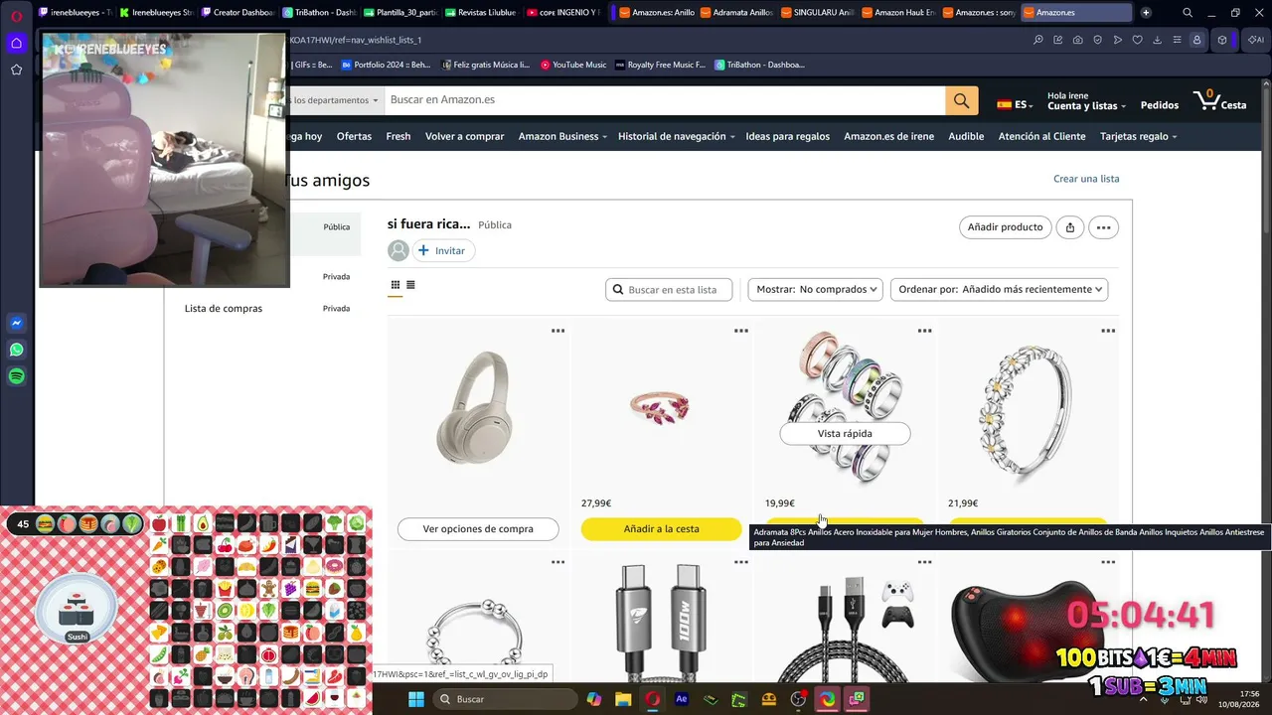Click the rose gold leaf ring image

tap(661, 405)
